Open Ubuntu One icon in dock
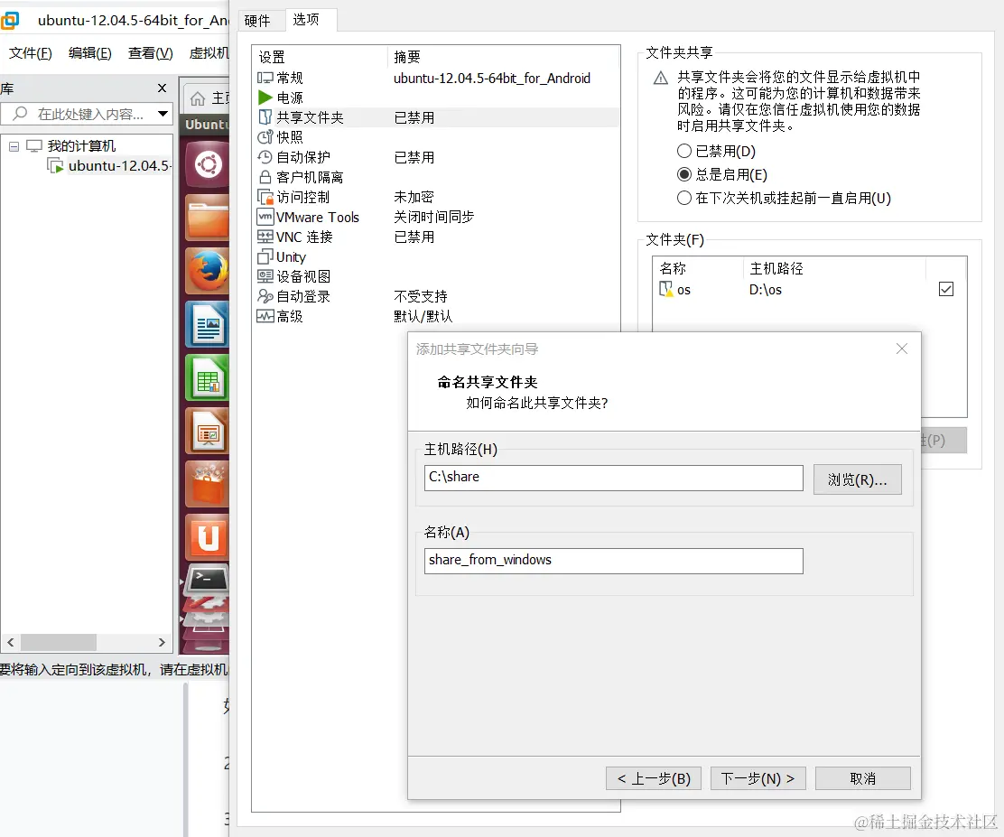The width and height of the screenshot is (1004, 837). tap(208, 537)
